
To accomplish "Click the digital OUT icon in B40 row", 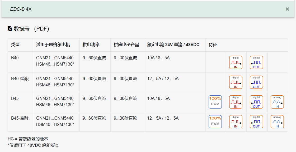I will (256, 62).
